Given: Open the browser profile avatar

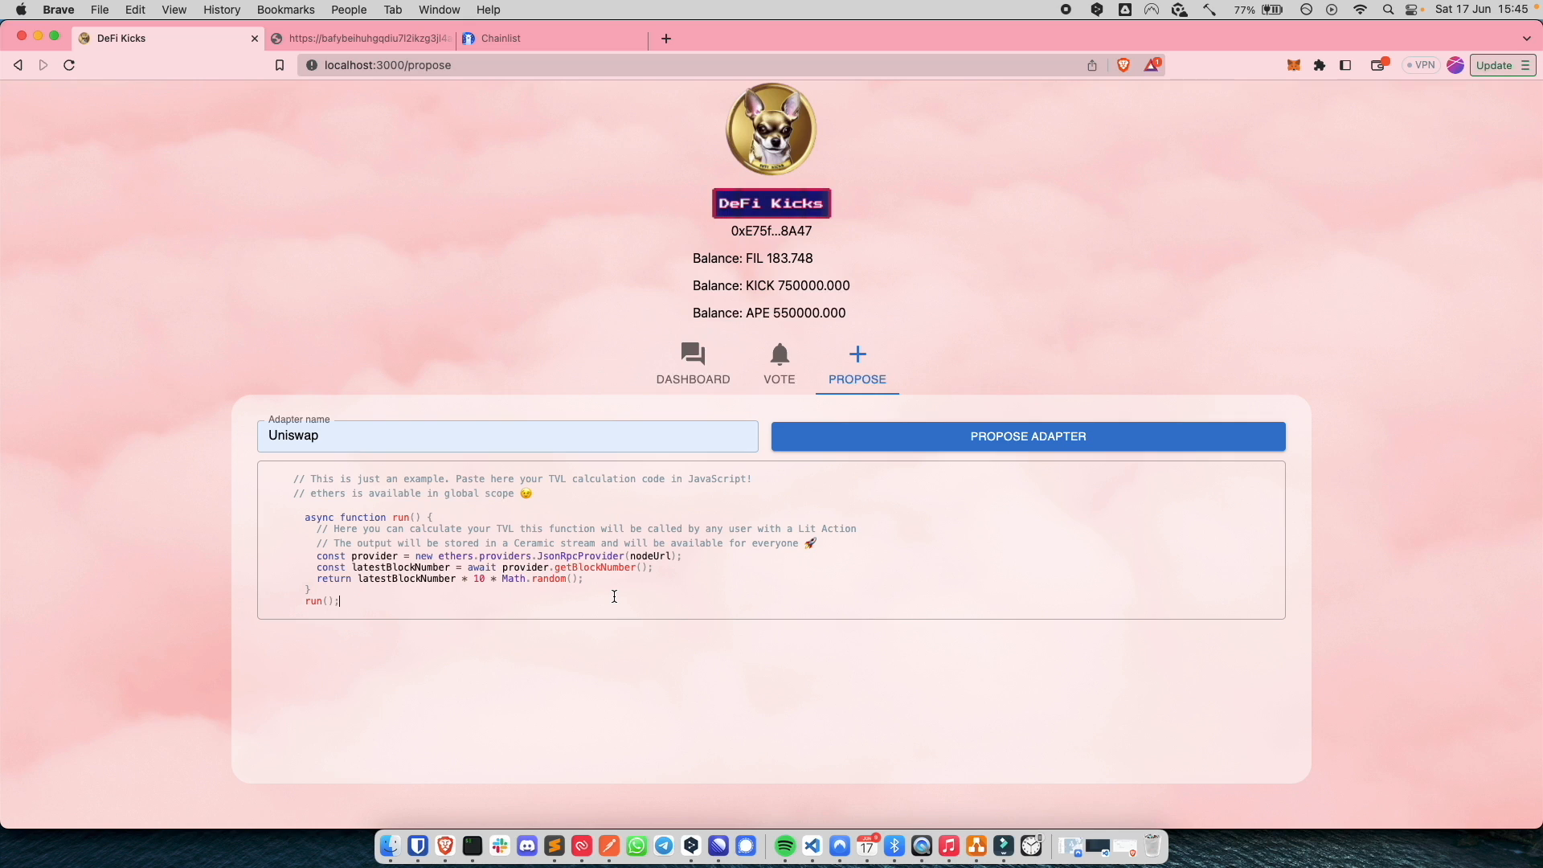Looking at the screenshot, I should 1455,65.
